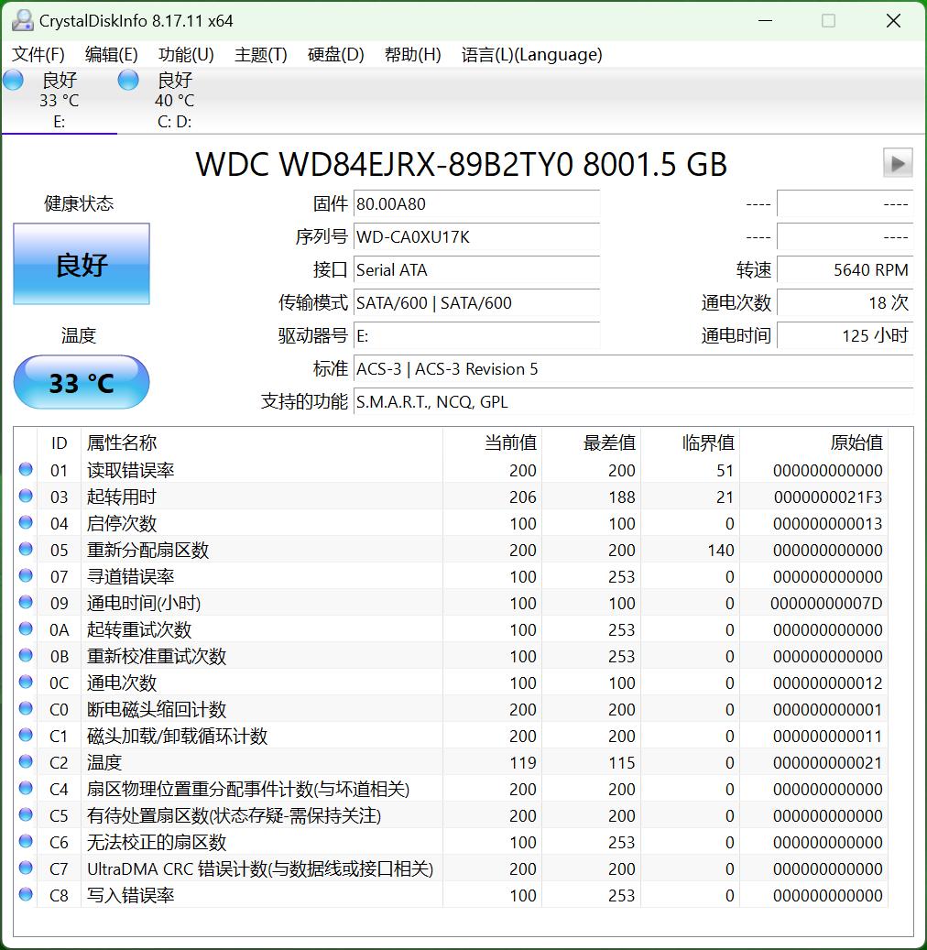
Task: Click the status indicator for 温度 attribute C2
Action: click(25, 762)
